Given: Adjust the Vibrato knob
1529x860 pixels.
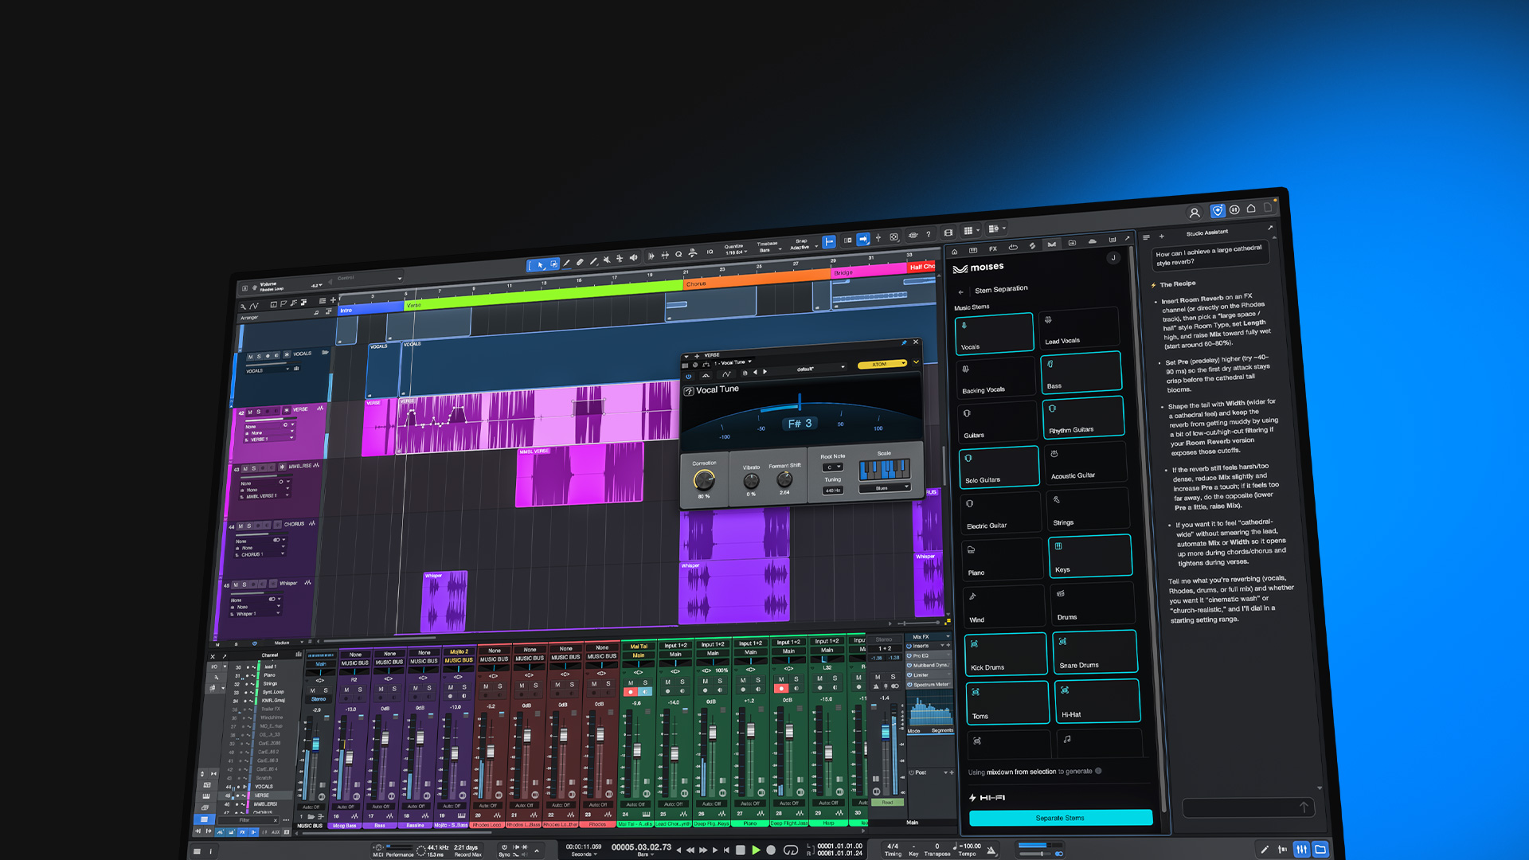Looking at the screenshot, I should point(751,481).
